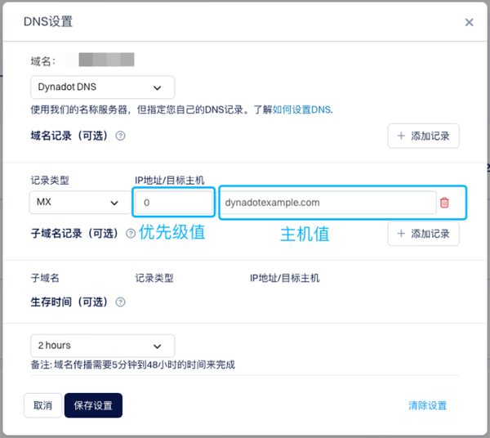490x438 pixels.
Task: Click the DNS设置 dialog title
Action: [x=48, y=22]
